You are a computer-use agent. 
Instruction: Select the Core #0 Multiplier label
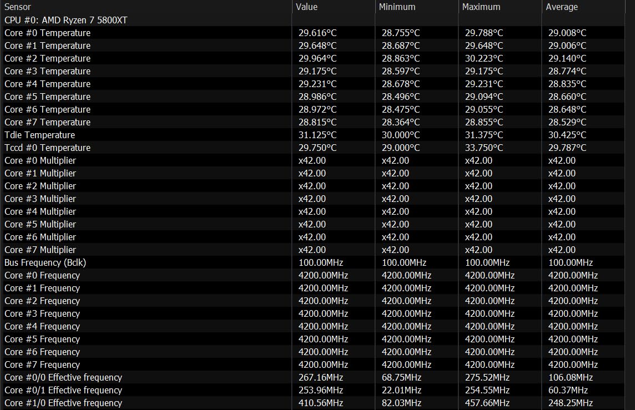point(40,160)
